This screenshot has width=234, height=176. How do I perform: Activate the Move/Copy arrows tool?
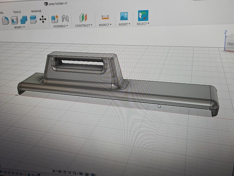click(43, 19)
